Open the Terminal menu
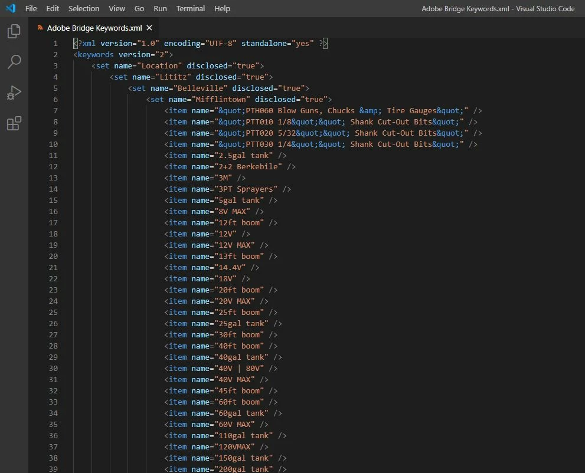Image resolution: width=585 pixels, height=473 pixels. point(190,9)
